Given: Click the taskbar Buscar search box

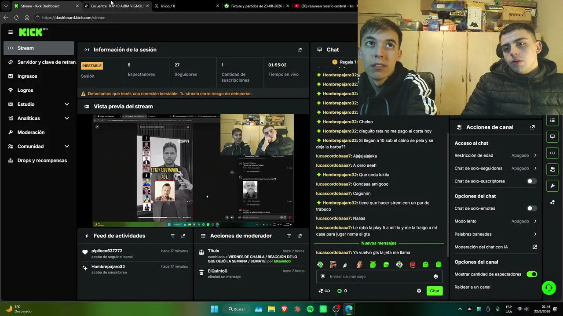Looking at the screenshot, I should point(237,309).
